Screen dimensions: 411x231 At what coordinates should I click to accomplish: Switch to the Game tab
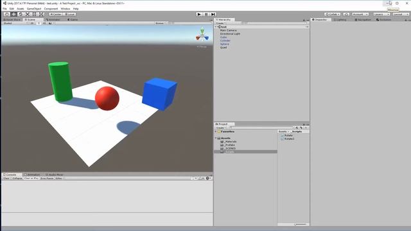click(x=73, y=20)
